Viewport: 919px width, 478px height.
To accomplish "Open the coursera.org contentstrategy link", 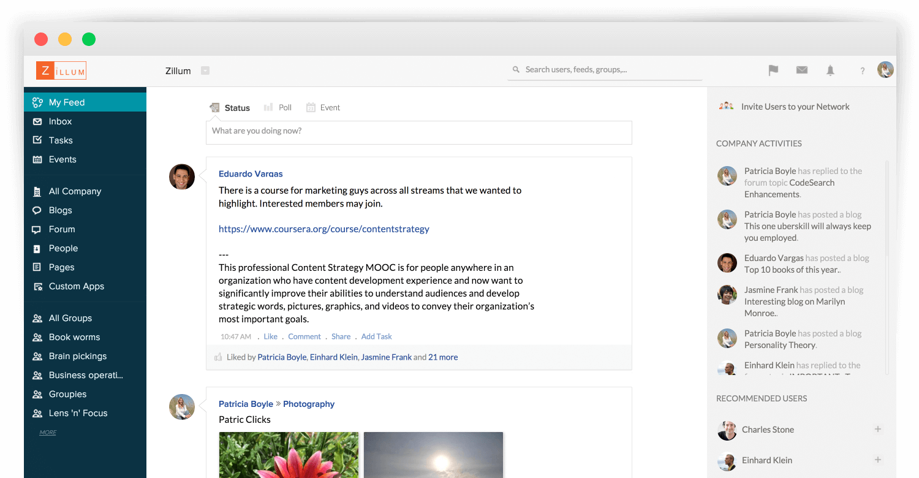I will click(324, 229).
